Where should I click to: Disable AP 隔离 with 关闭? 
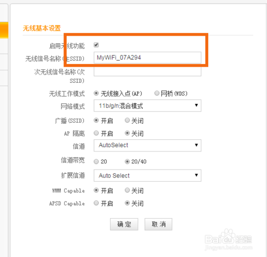coord(127,133)
